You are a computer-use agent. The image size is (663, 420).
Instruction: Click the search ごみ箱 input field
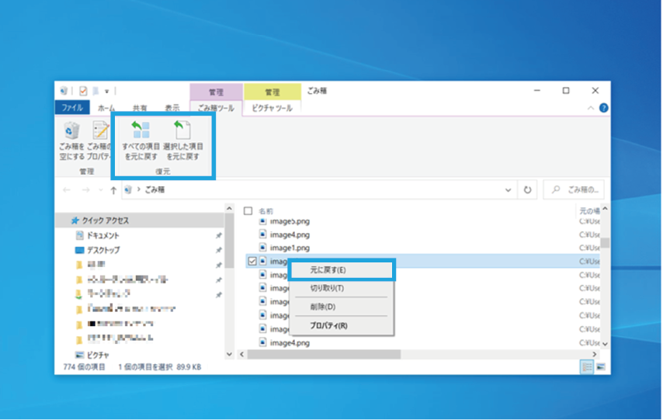click(574, 190)
